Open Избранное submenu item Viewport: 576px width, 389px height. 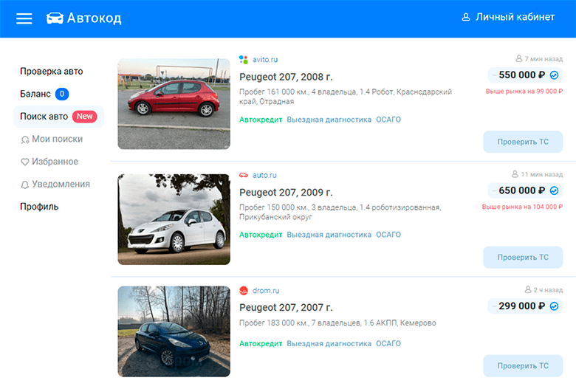[x=55, y=162]
